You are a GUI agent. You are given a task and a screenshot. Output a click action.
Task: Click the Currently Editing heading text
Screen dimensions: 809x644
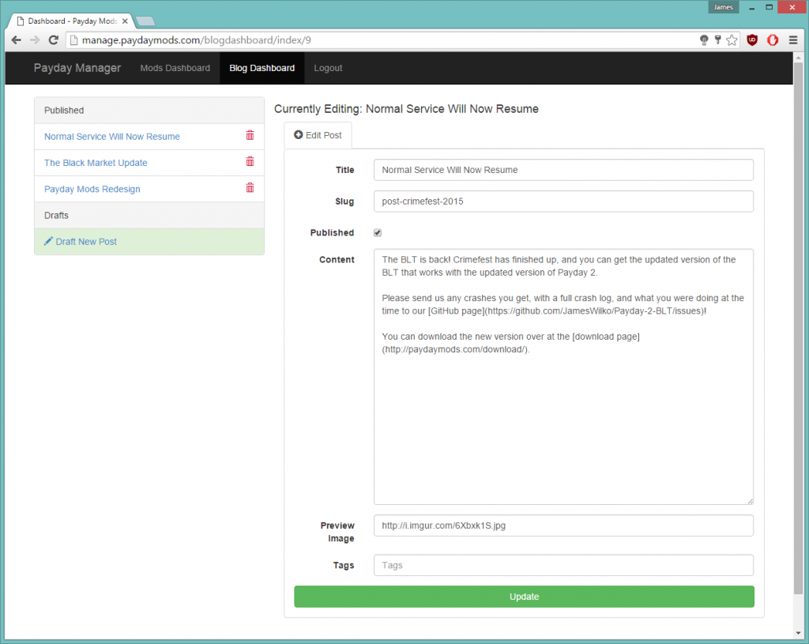[x=406, y=109]
